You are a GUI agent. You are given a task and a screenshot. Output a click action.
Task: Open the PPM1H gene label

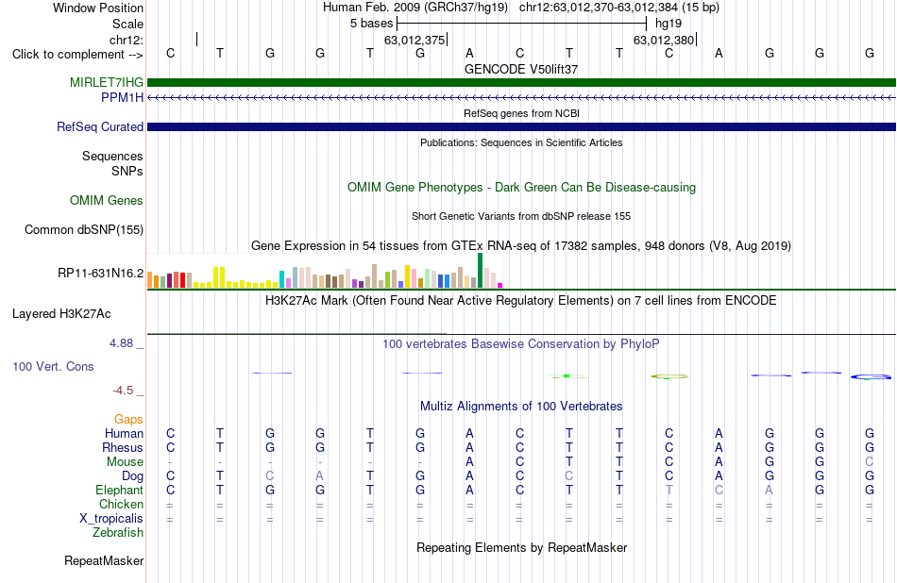[122, 98]
